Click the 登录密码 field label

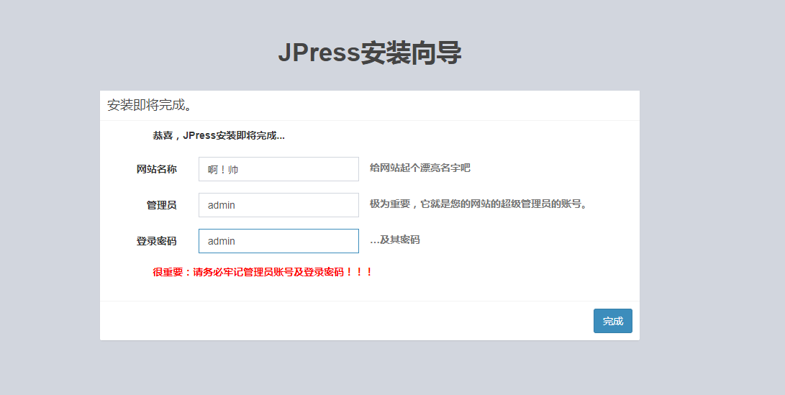(x=157, y=241)
